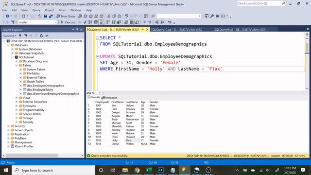Click the Database Engine Query icon
Image resolution: width=311 pixels, height=175 pixels.
[x=80, y=16]
